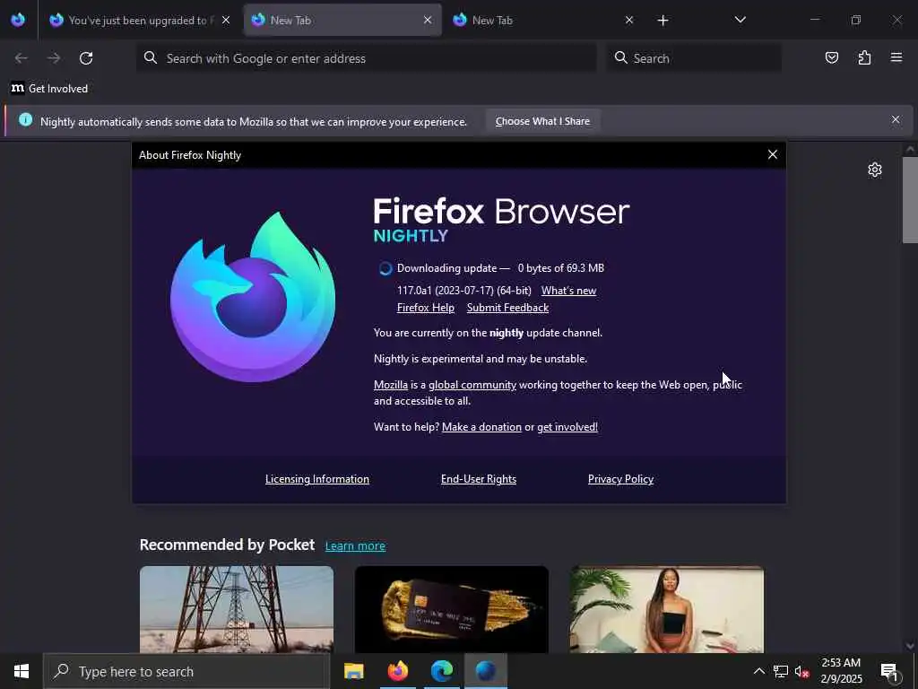Click Make a donation link

click(481, 427)
